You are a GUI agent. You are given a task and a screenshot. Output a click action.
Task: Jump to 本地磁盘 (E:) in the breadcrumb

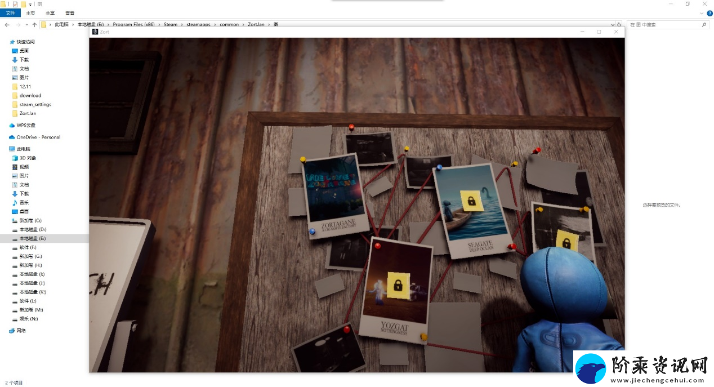click(x=91, y=25)
